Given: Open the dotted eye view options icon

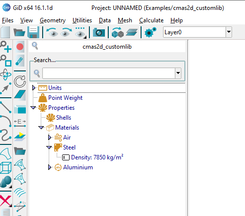Looking at the screenshot, I should coord(81,32).
